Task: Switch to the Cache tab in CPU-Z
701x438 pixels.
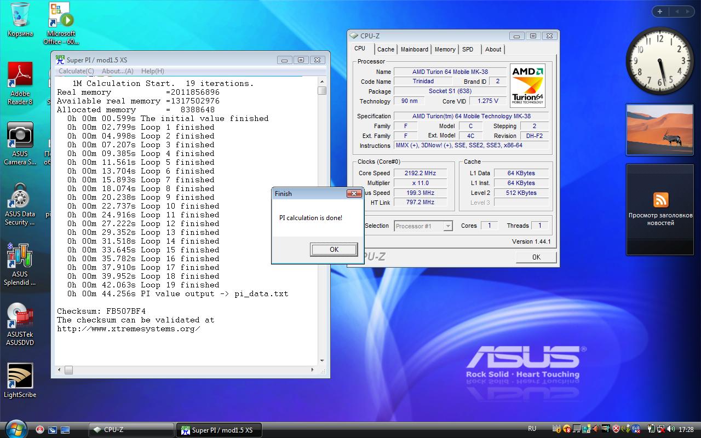Action: [x=386, y=49]
